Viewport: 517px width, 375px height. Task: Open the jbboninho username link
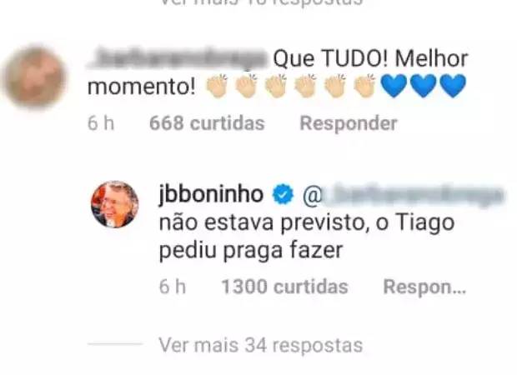click(211, 194)
